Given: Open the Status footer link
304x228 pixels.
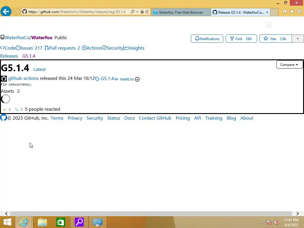Looking at the screenshot, I should coord(114,118).
